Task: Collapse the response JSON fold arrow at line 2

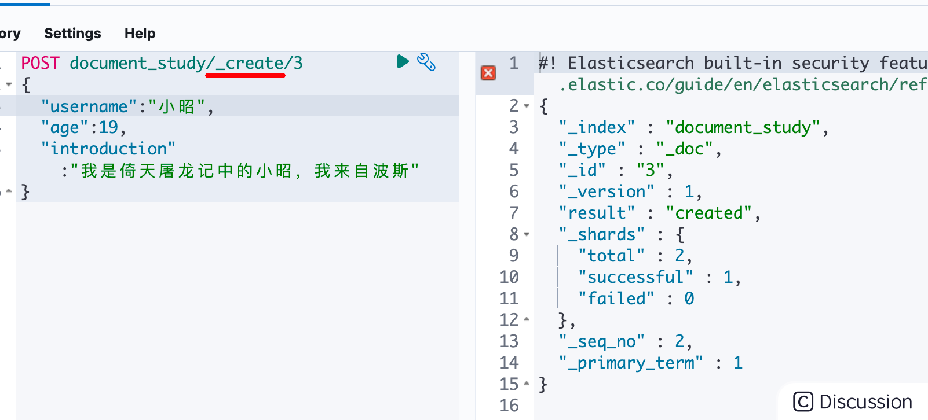Action: pos(527,106)
